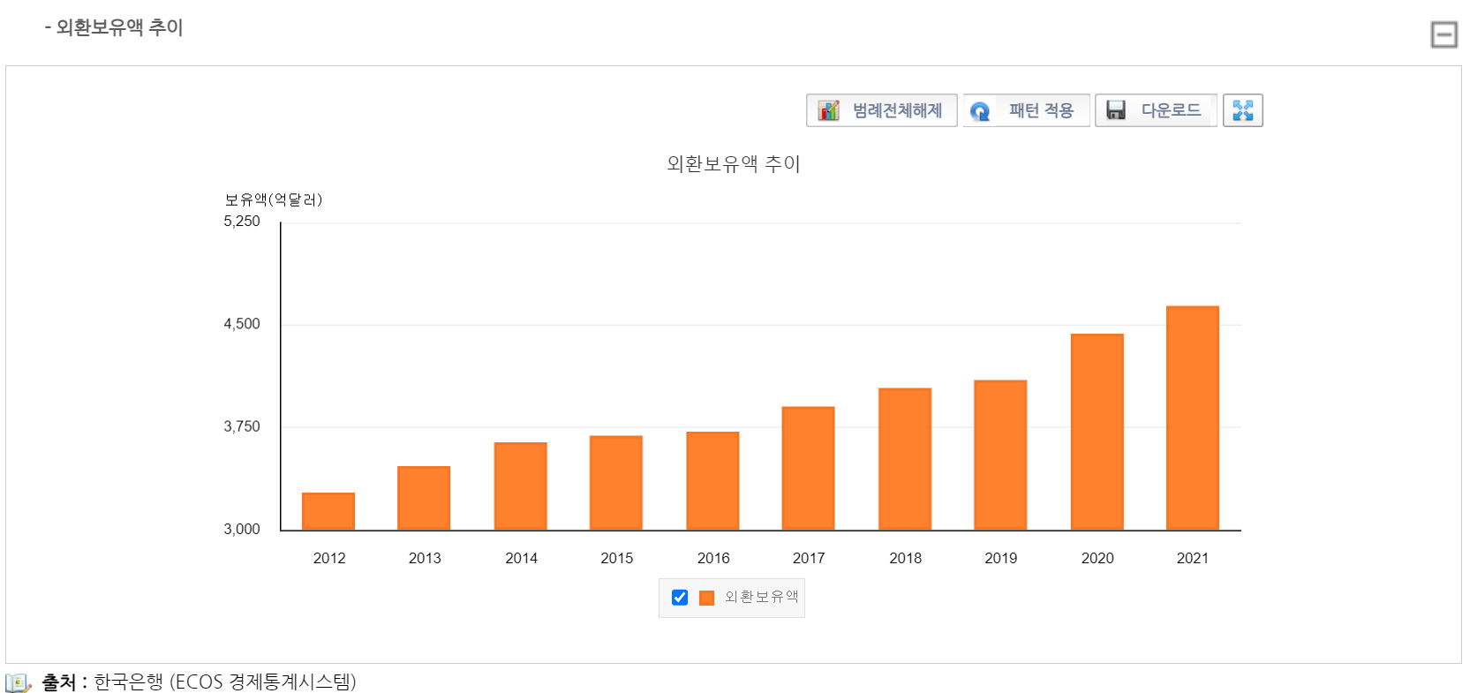Collapse the 외환보유액 추이 panel
The width and height of the screenshot is (1470, 693).
pos(1444,35)
